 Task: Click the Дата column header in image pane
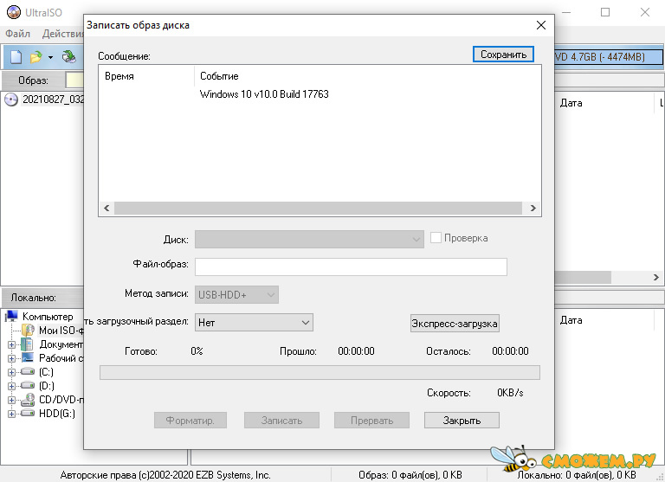[x=571, y=103]
